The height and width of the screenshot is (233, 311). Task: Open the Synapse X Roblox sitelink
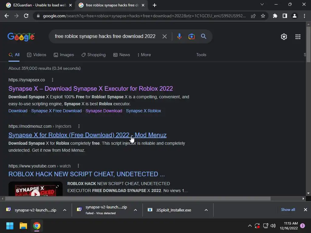tap(143, 111)
